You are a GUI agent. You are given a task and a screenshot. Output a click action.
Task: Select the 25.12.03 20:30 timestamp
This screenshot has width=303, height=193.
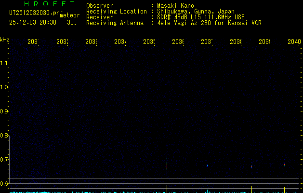coord(33,22)
